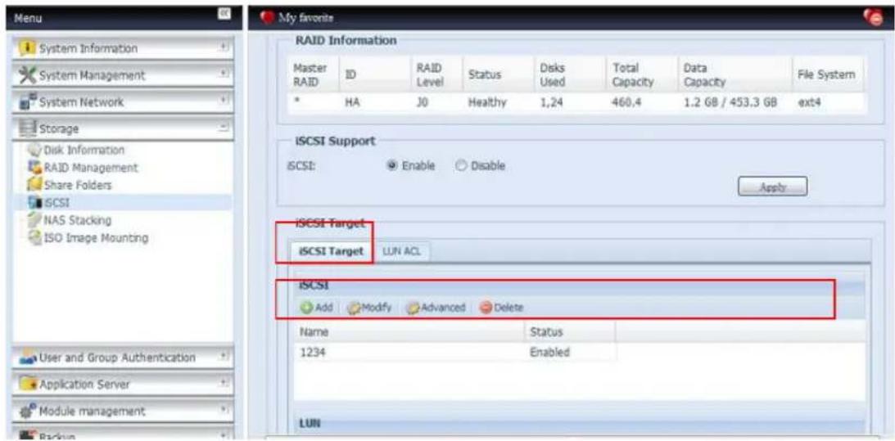Open the Application Server section
Screen dimensions: 895x441
[x=123, y=385]
